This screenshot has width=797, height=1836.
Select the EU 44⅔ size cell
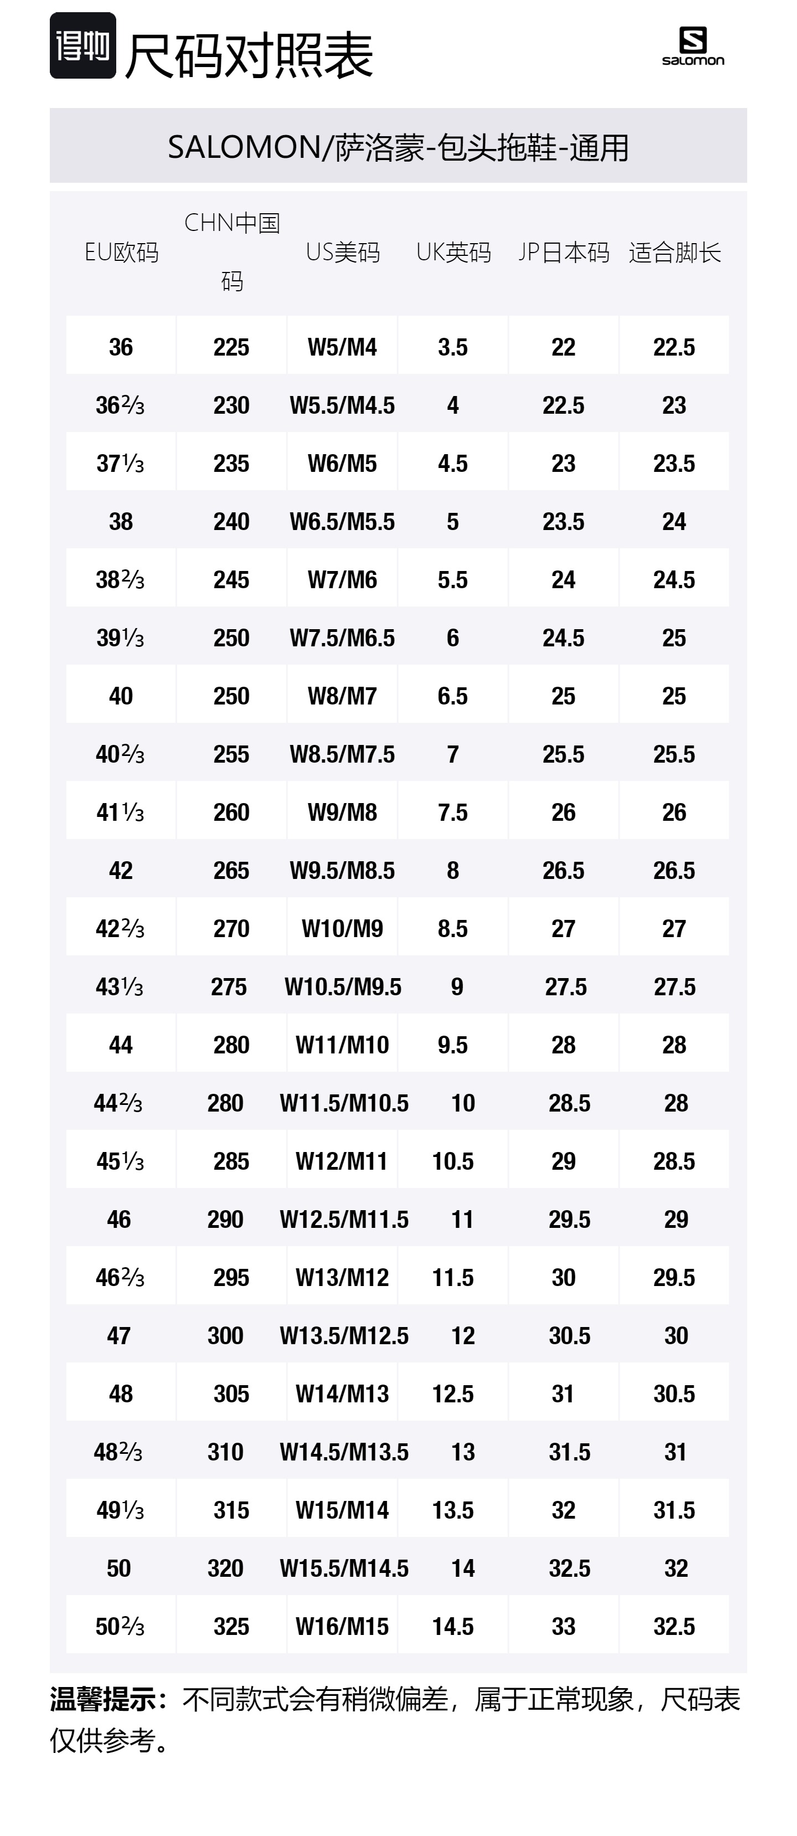click(118, 1103)
